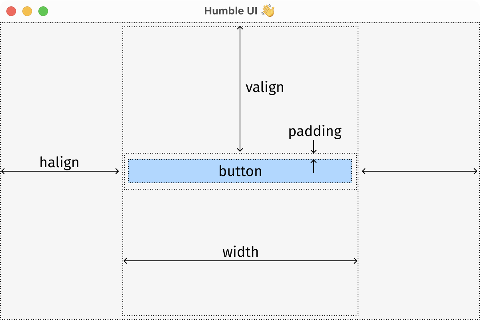Image resolution: width=480 pixels, height=320 pixels.
Task: Click the horizontal arrow under halign label
Action: pos(60,171)
